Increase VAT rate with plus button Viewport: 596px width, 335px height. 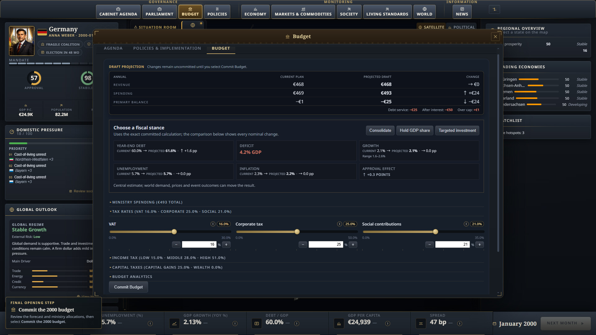[x=226, y=245]
